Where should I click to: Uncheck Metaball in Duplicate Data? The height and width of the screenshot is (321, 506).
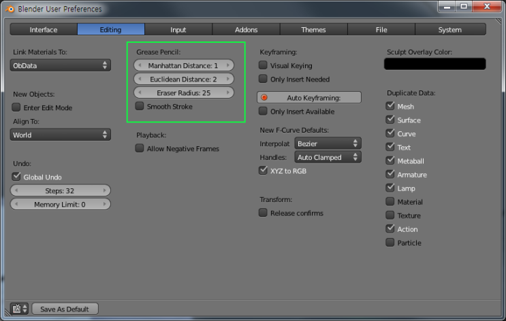click(390, 160)
